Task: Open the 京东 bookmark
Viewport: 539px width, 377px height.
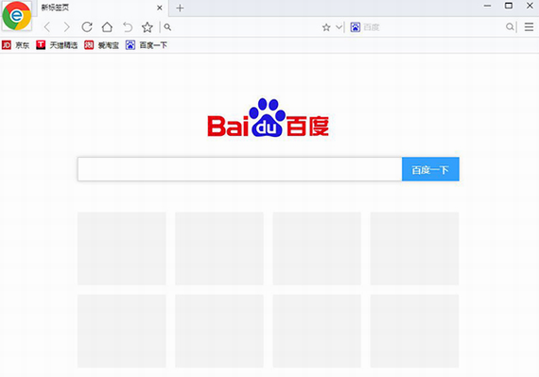Action: click(x=16, y=45)
